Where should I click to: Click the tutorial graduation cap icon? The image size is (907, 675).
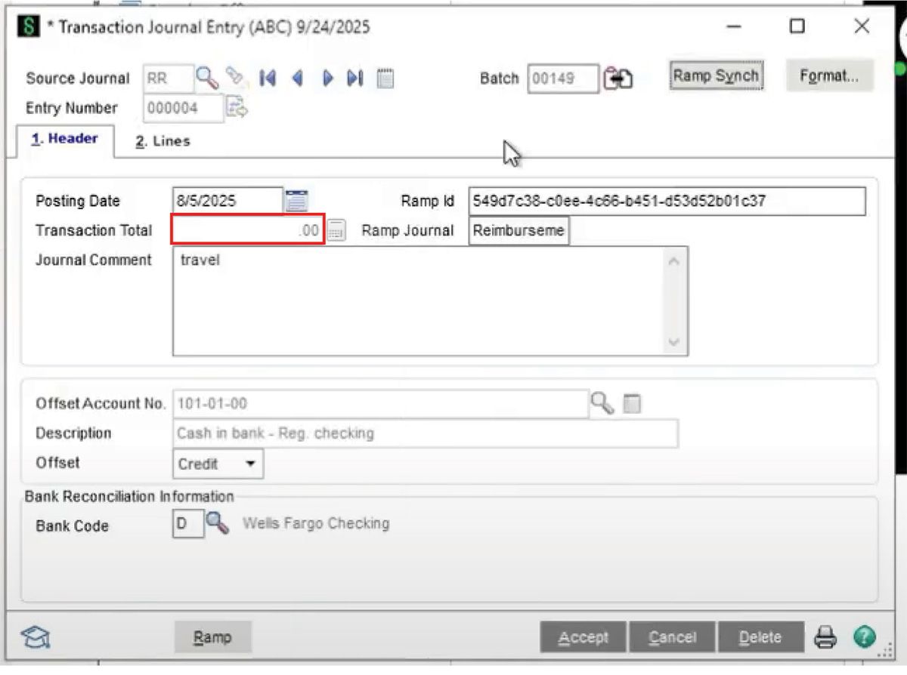[36, 636]
